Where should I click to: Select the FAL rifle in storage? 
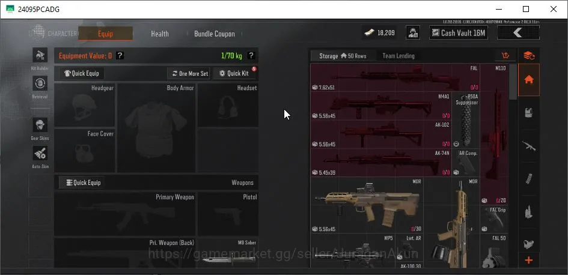pyautogui.click(x=395, y=78)
